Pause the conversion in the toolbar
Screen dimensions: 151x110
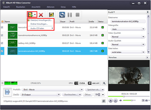coord(70,15)
